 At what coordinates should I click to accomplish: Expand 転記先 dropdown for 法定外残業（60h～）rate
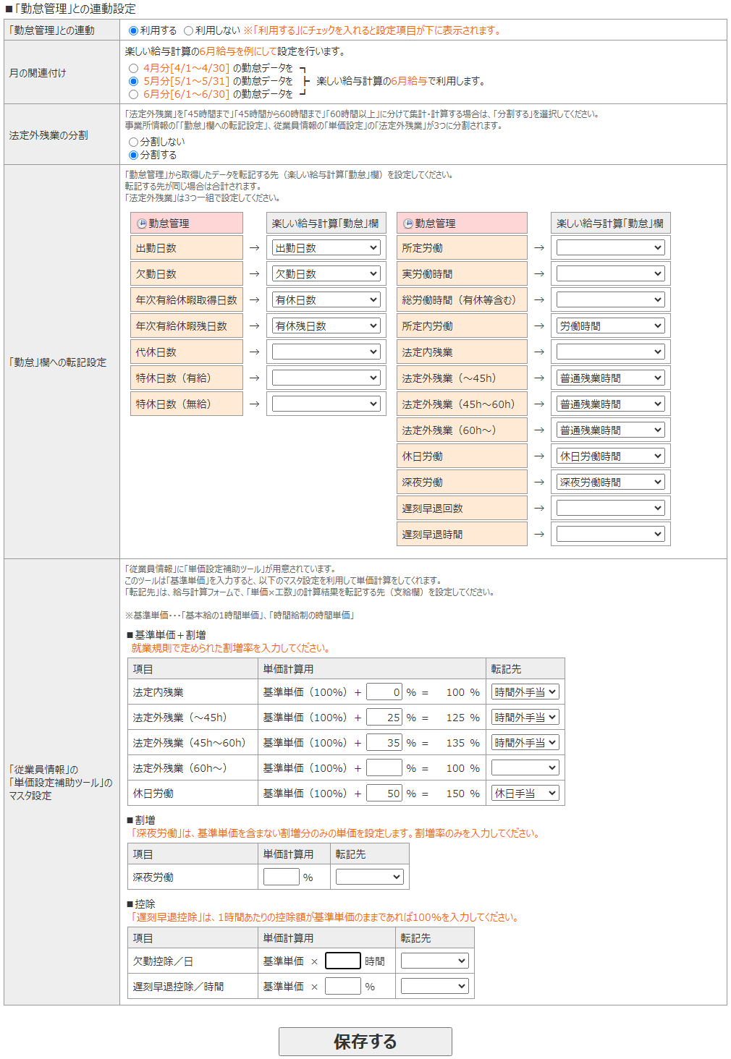tap(525, 767)
